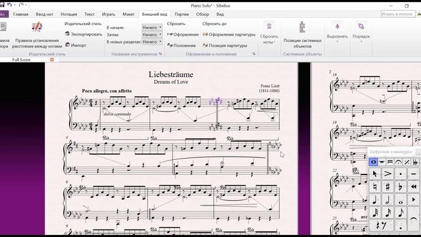
Task: Reset Положение (position) of selection
Action: (x=182, y=45)
